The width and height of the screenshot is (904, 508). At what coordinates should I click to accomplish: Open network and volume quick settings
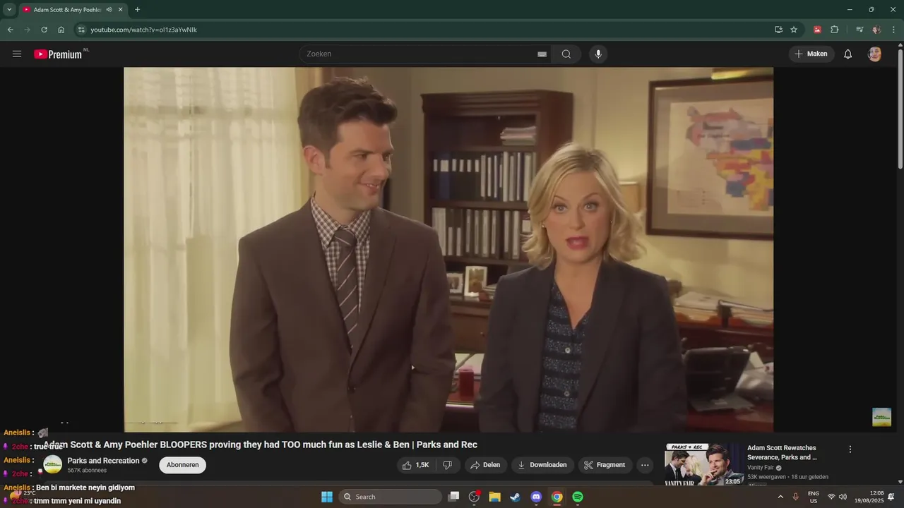[x=837, y=497]
